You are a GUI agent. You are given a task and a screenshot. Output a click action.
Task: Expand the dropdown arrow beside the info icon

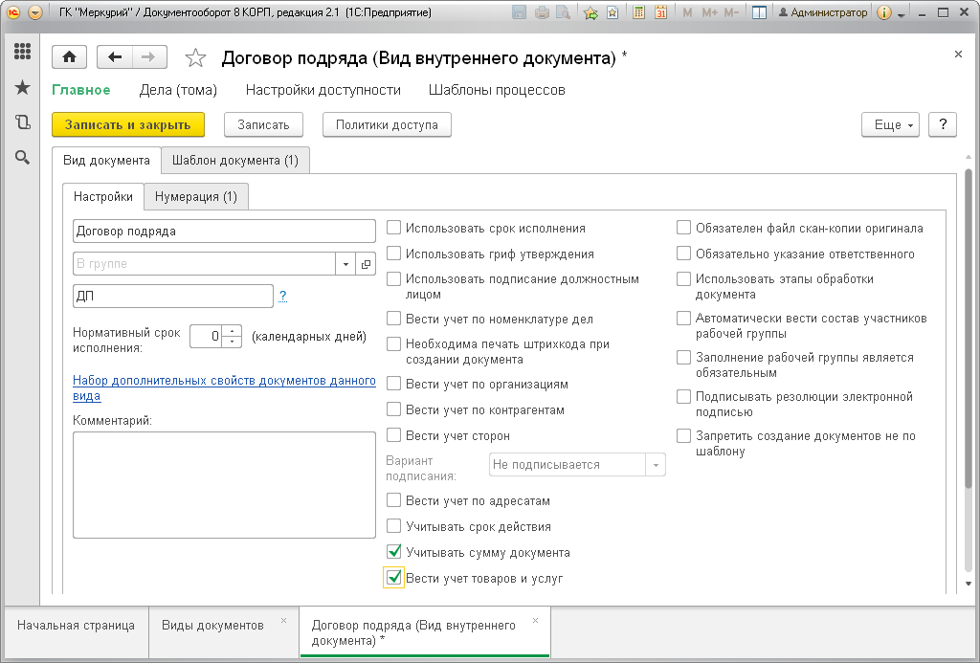click(x=902, y=13)
